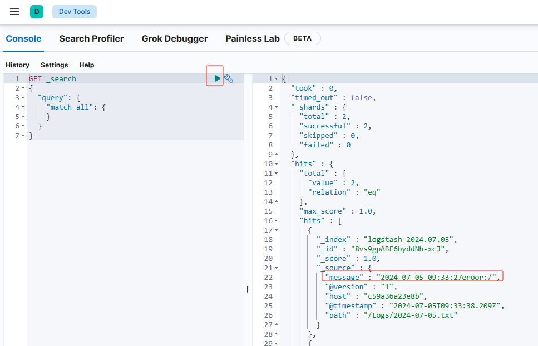Click the green D space avatar

click(37, 12)
